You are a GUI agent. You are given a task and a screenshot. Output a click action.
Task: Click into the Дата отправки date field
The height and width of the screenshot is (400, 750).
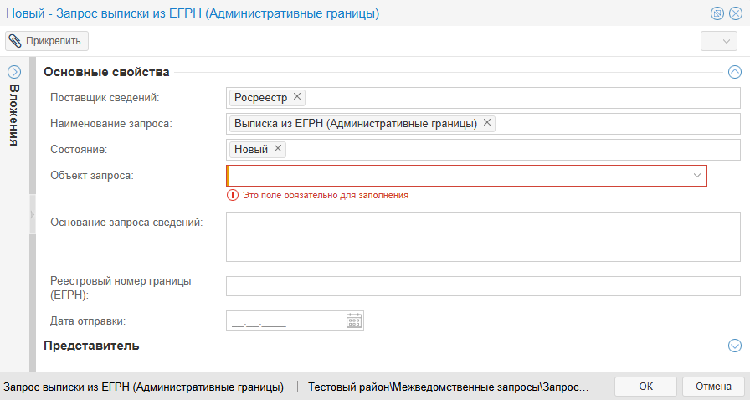click(x=285, y=321)
